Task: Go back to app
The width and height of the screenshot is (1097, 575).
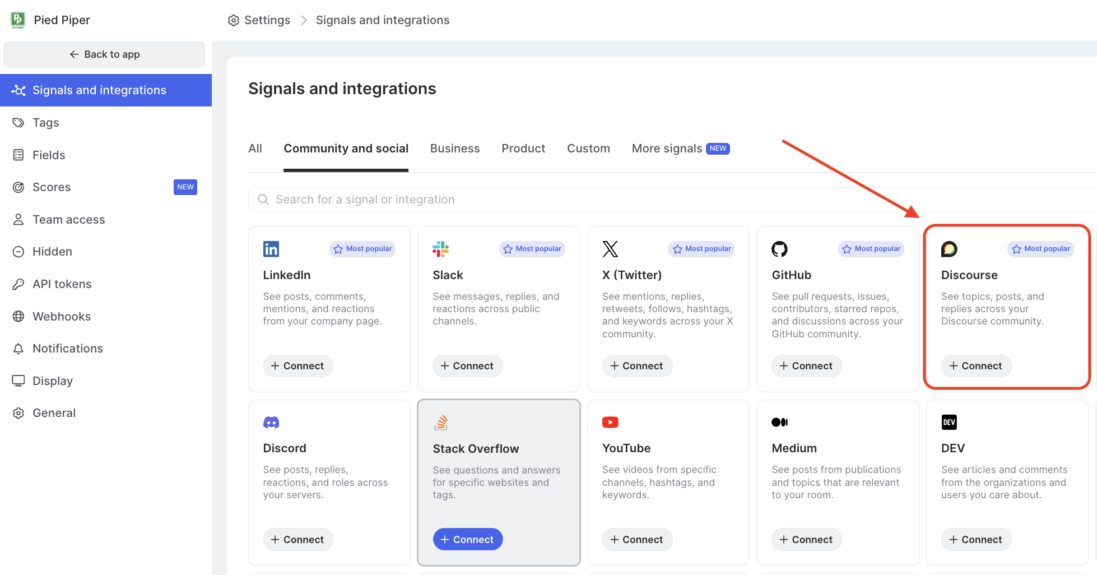Action: click(104, 54)
